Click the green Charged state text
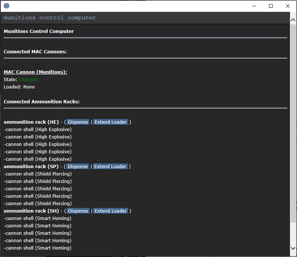Image resolution: width=297 pixels, height=257 pixels. point(28,79)
